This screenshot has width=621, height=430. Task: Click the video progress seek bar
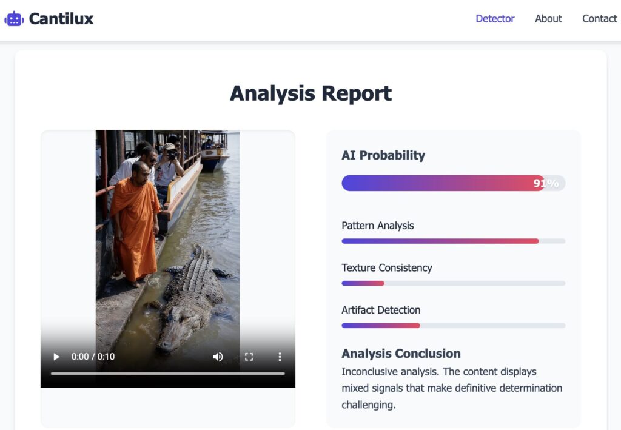pos(167,374)
